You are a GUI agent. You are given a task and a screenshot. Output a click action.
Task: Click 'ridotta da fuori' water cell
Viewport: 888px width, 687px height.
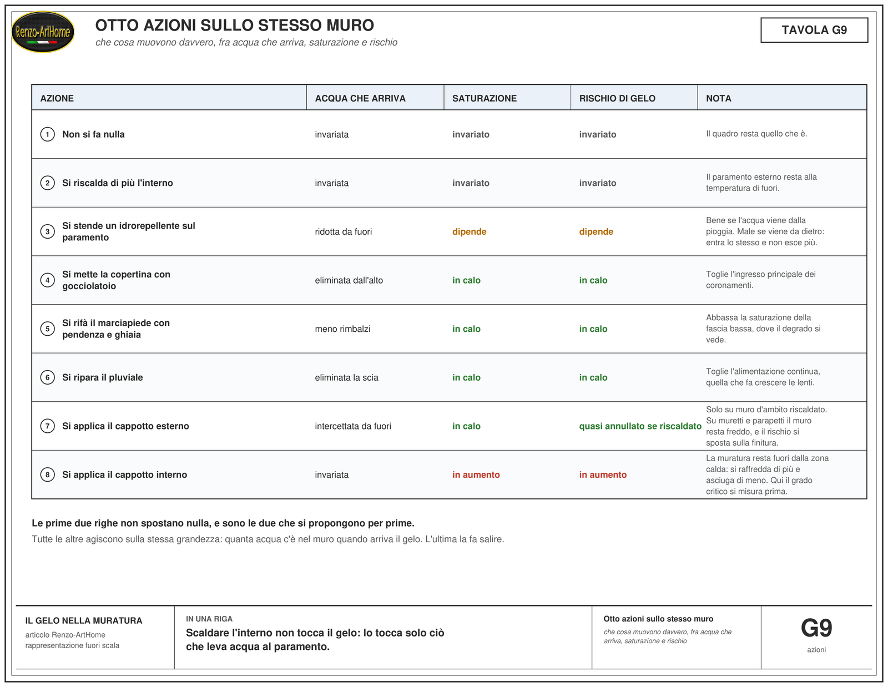(344, 231)
